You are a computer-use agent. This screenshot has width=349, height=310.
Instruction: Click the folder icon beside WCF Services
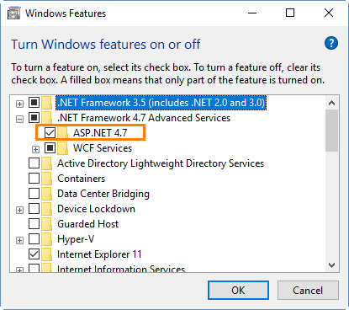(x=63, y=148)
